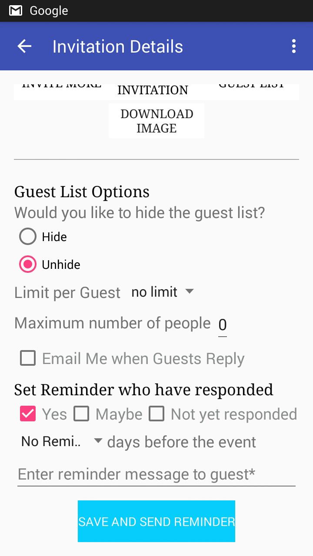The height and width of the screenshot is (556, 313).
Task: Tap the Maximum number of people field
Action: click(222, 325)
